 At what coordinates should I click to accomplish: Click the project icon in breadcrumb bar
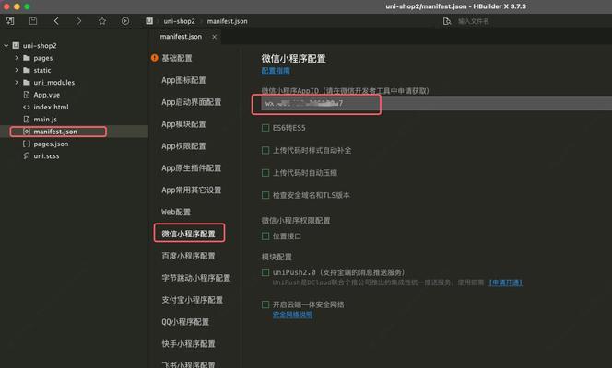click(x=149, y=21)
